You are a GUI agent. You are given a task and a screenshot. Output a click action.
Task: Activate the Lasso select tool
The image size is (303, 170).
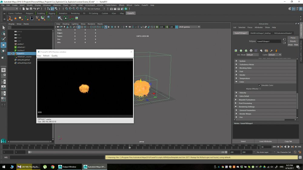(x=3, y=34)
